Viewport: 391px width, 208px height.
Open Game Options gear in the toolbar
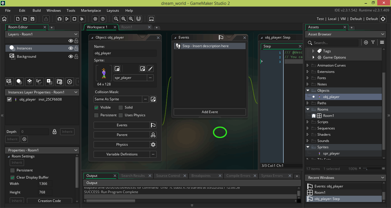[95, 19]
